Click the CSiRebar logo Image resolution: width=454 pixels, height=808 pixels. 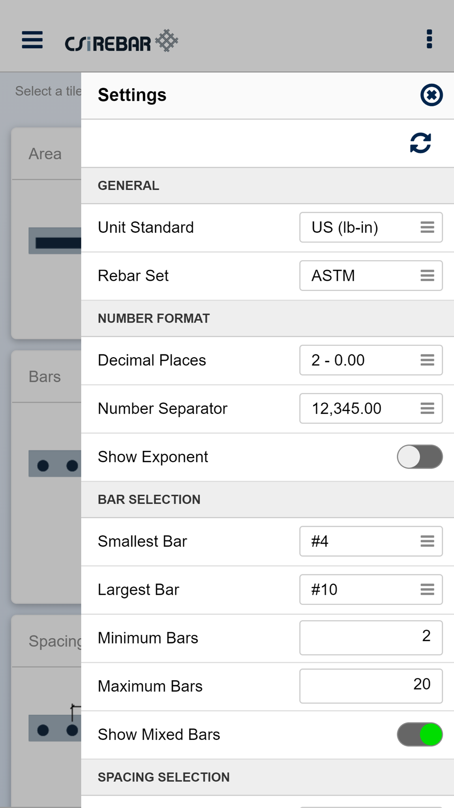[121, 41]
